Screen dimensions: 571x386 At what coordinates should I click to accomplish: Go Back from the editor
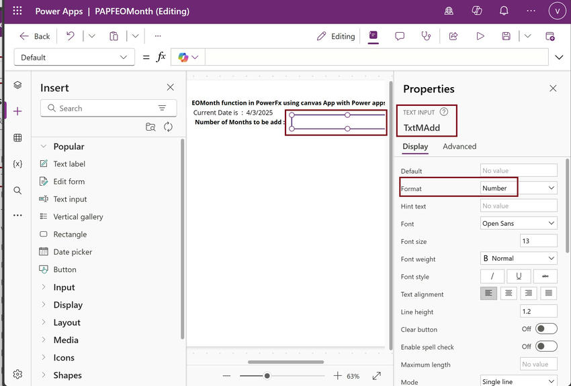pos(34,36)
